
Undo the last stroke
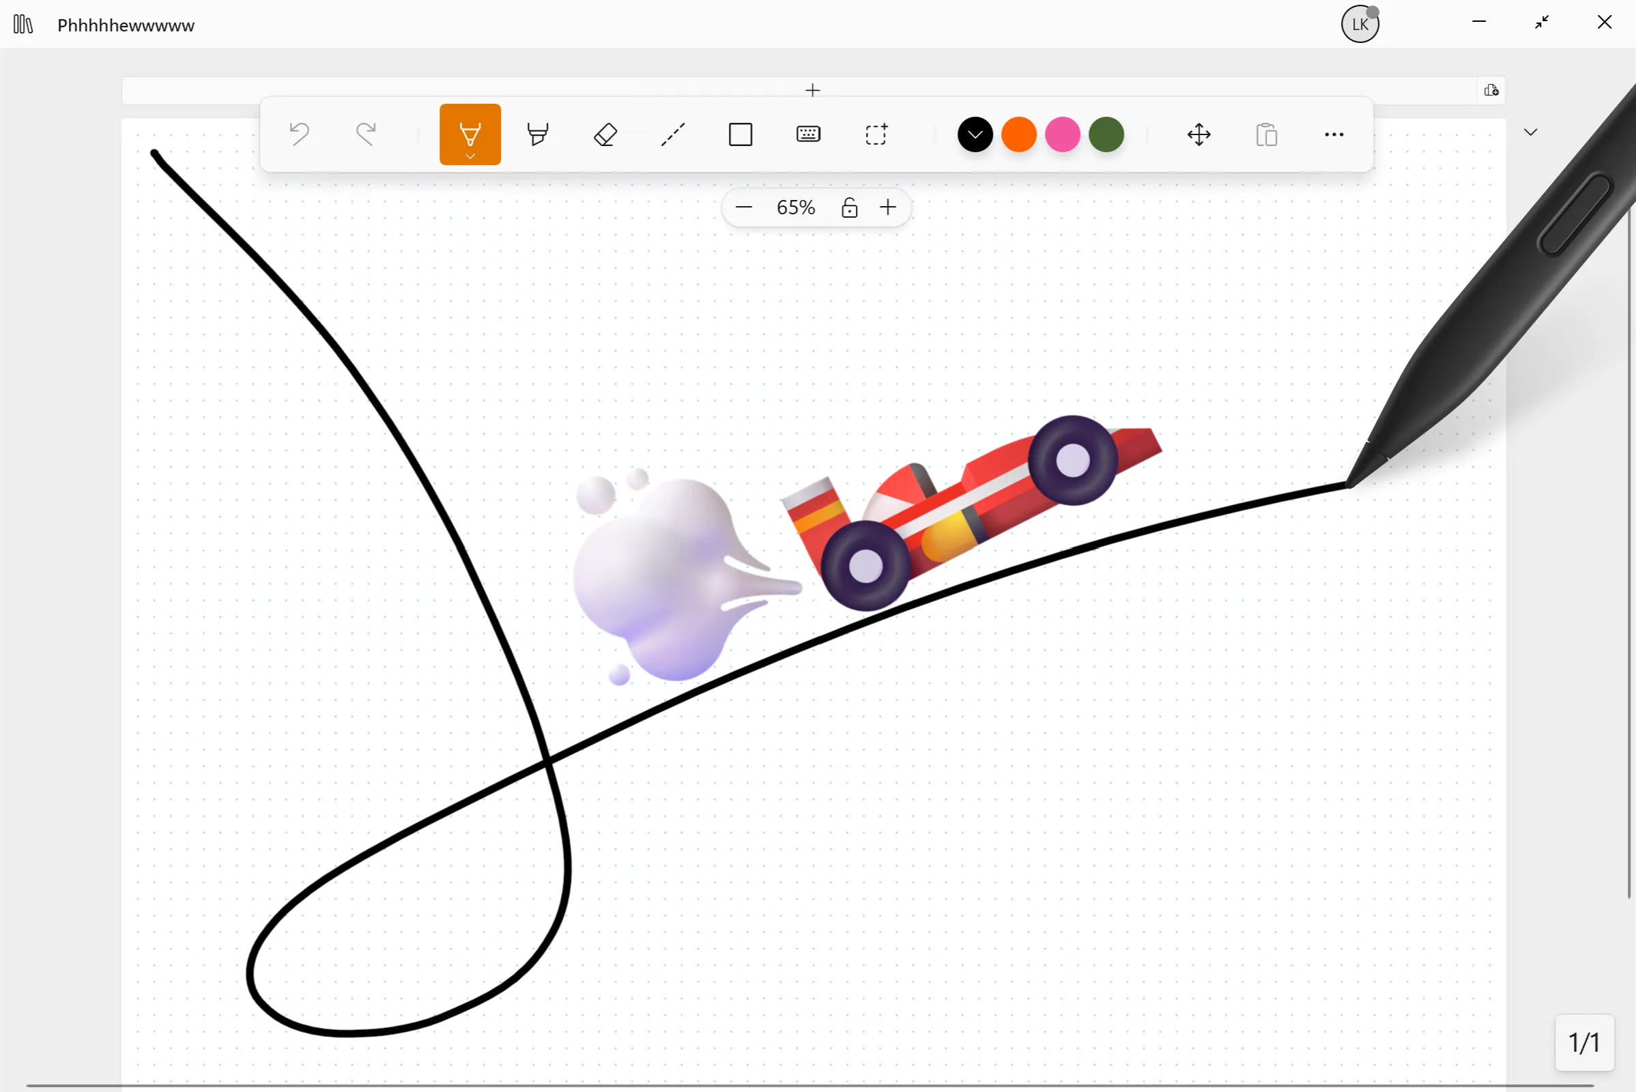299,134
